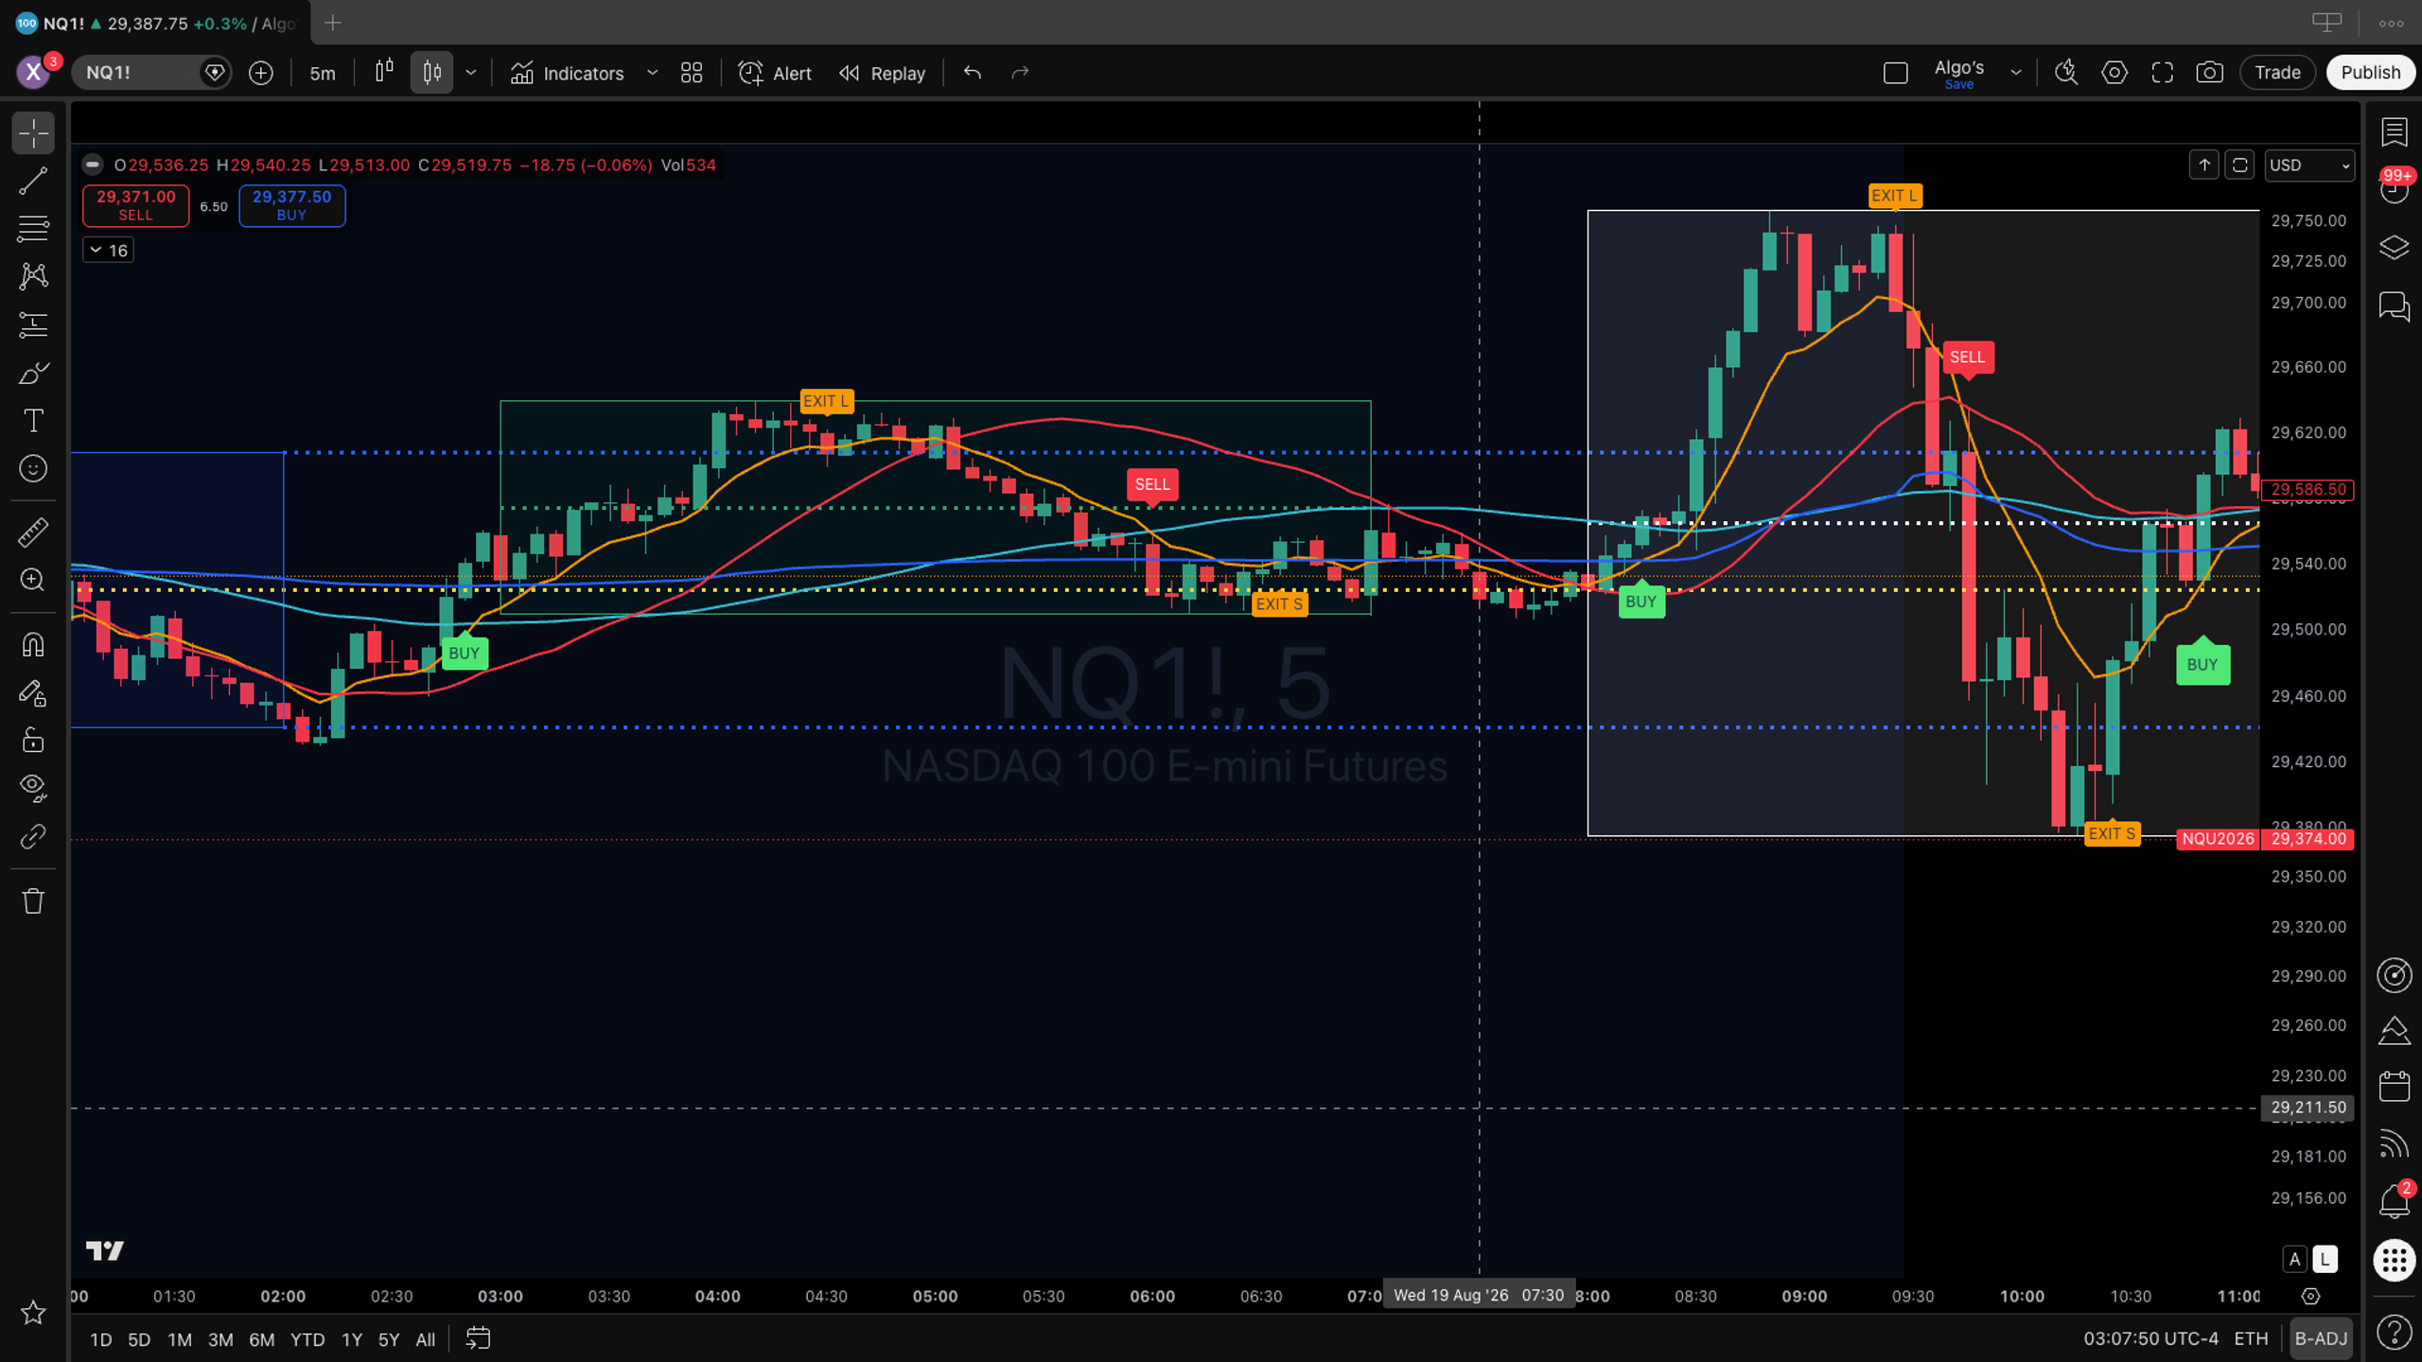The image size is (2422, 1362).
Task: Click the Publish button
Action: (2370, 73)
